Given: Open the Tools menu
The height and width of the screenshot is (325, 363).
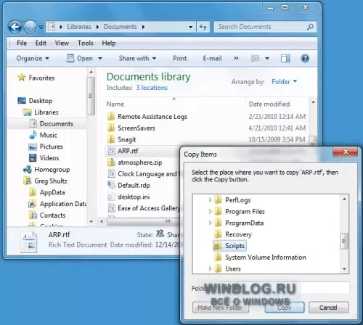Looking at the screenshot, I should 86,43.
